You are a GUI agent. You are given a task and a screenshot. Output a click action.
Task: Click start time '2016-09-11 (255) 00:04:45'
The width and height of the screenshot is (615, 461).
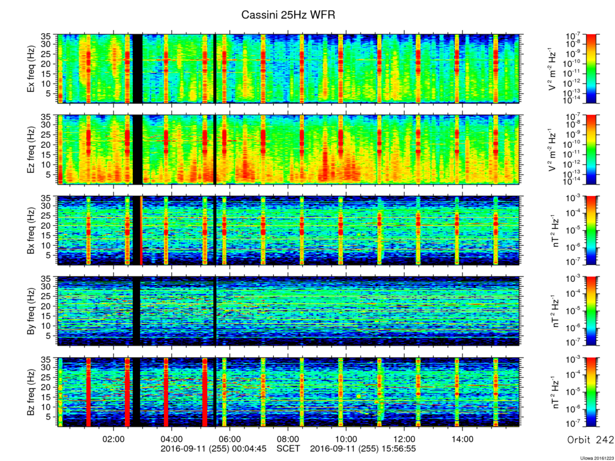click(214, 448)
